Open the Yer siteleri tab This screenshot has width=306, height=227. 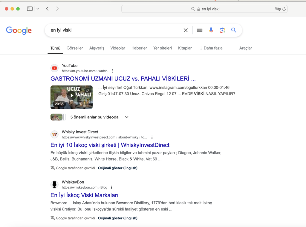[x=162, y=48]
